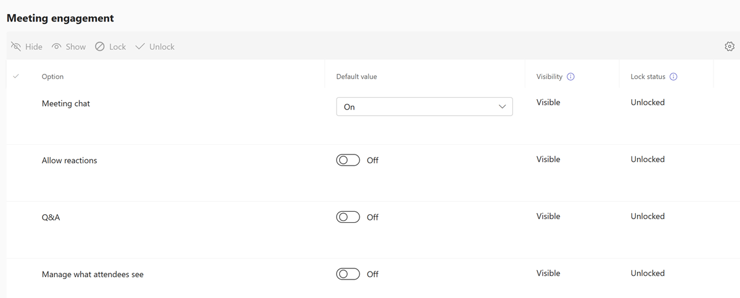Click the Lock status info icon
This screenshot has height=298, width=740.
pos(673,77)
